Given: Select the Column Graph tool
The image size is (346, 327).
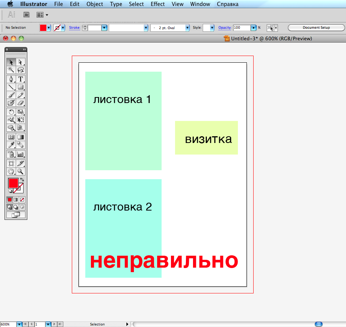Looking at the screenshot, I should 21,154.
